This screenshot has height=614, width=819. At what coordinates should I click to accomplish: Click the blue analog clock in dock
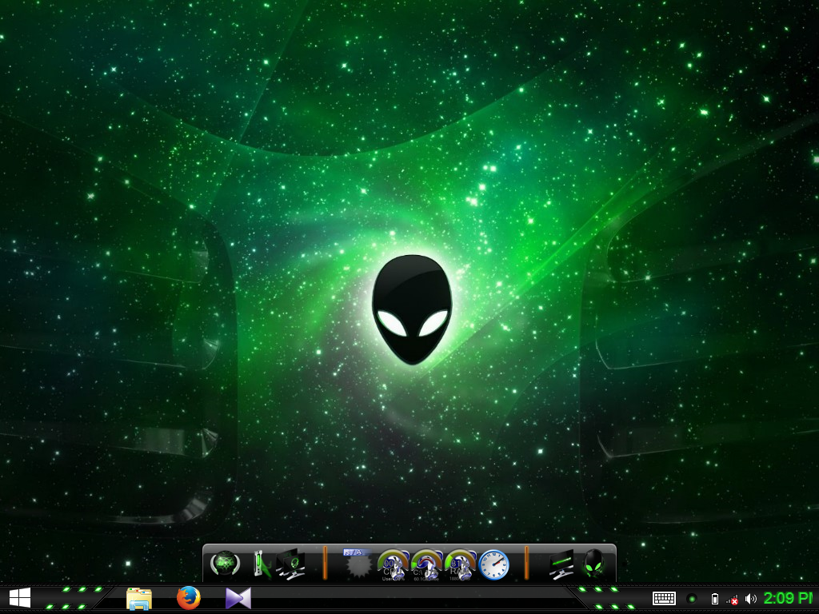pyautogui.click(x=493, y=564)
